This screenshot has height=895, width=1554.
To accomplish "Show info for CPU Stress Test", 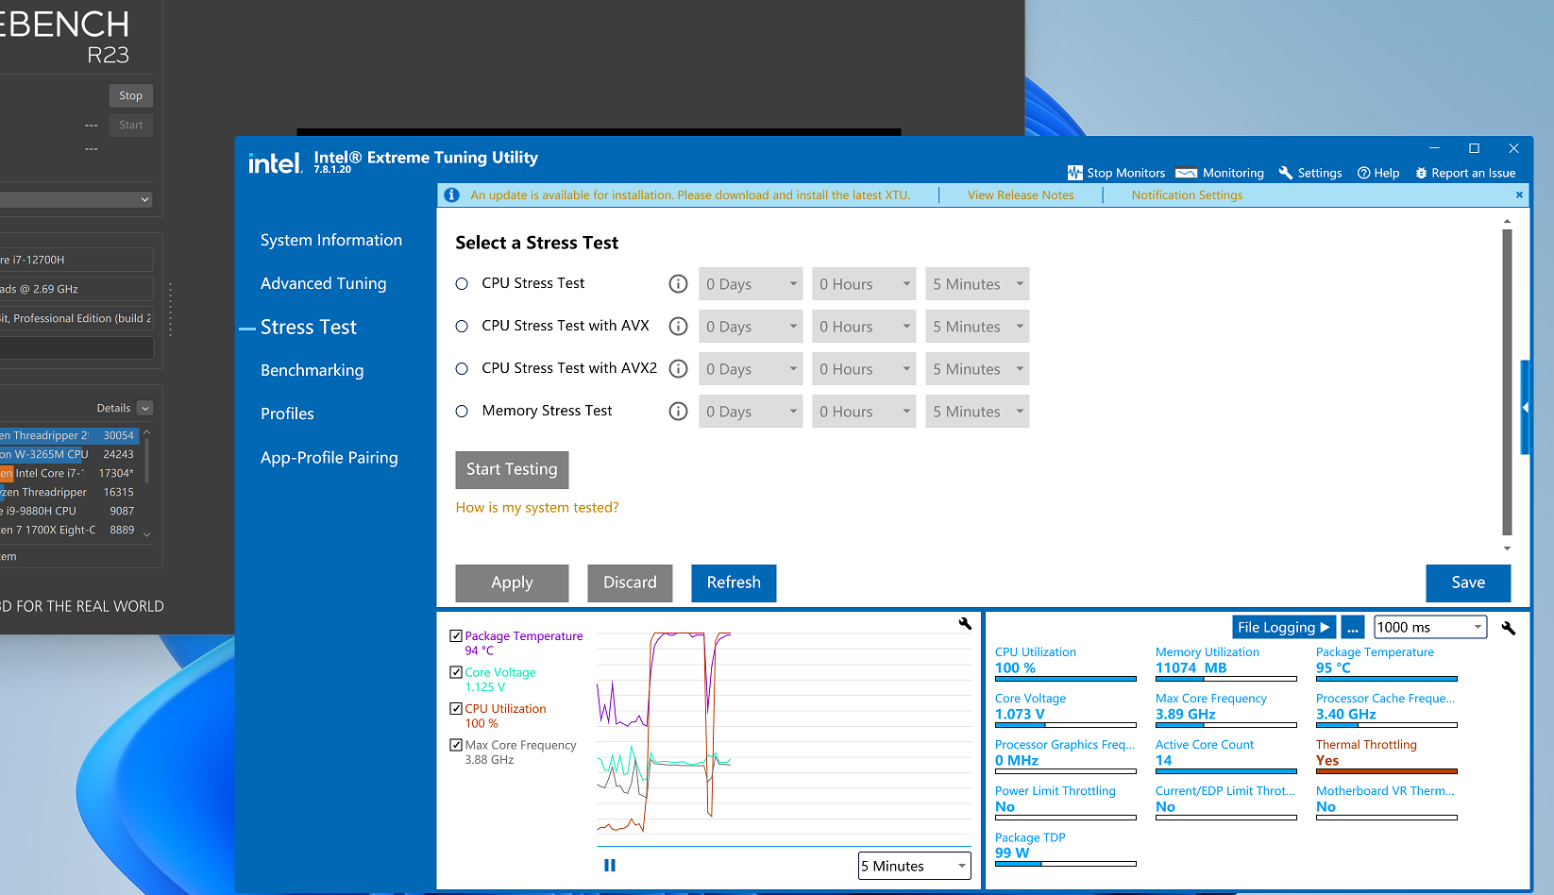I will [x=678, y=283].
